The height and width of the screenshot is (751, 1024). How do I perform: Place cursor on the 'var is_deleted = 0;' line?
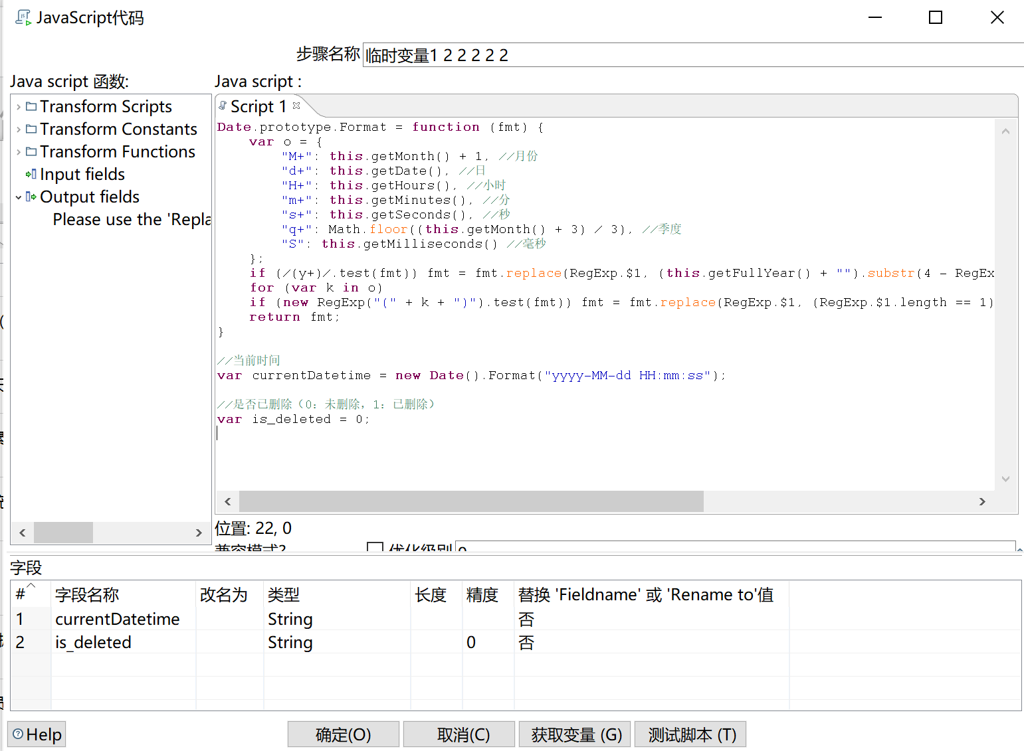[293, 419]
